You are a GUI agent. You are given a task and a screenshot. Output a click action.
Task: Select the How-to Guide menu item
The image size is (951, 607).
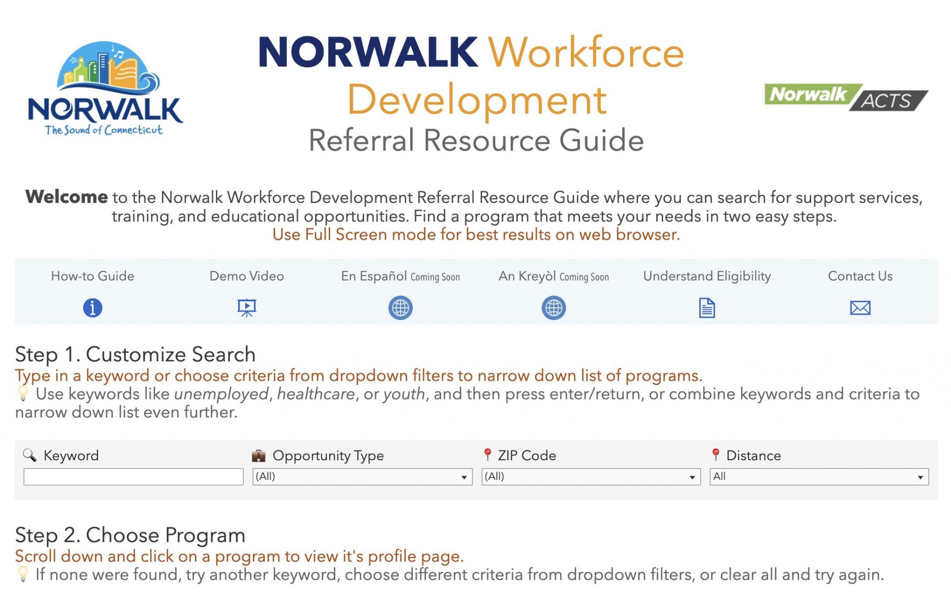point(92,276)
